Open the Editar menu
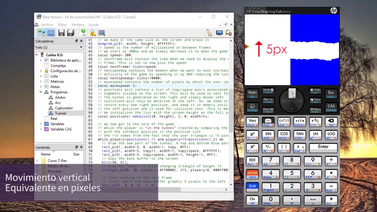377x212 pixels. click(x=62, y=25)
